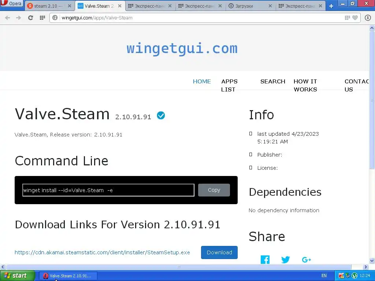
Task: Share on Google Plus
Action: click(307, 259)
